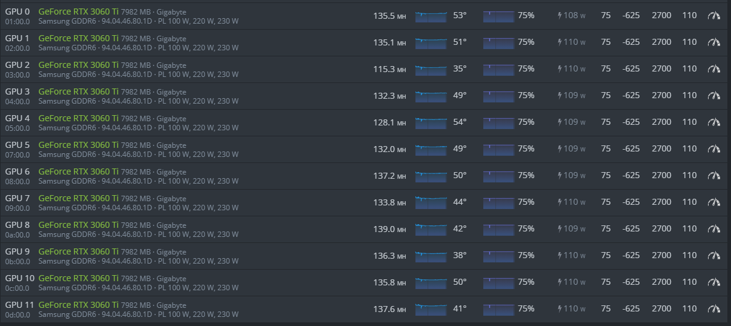Click the GeForce RTX 3060 Ti name on GPU 9

(x=78, y=251)
